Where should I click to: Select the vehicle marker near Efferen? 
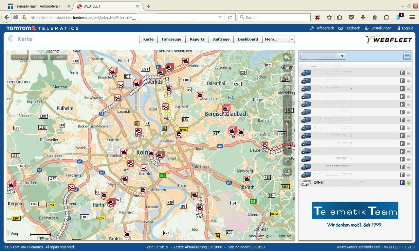(124, 179)
